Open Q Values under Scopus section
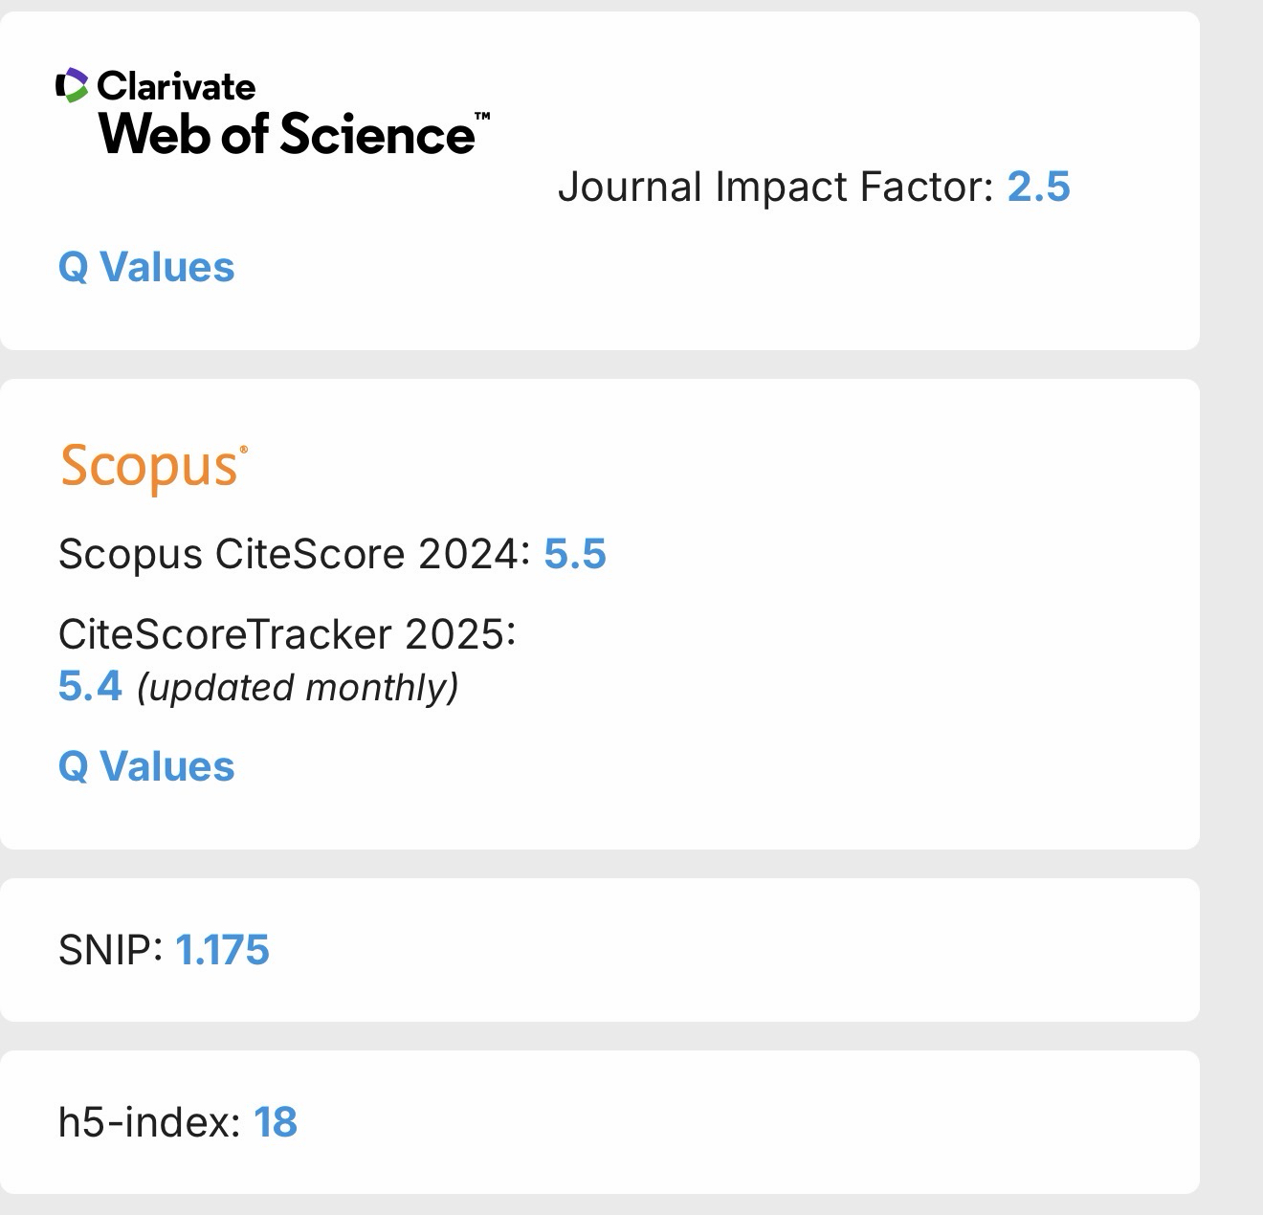 (146, 767)
